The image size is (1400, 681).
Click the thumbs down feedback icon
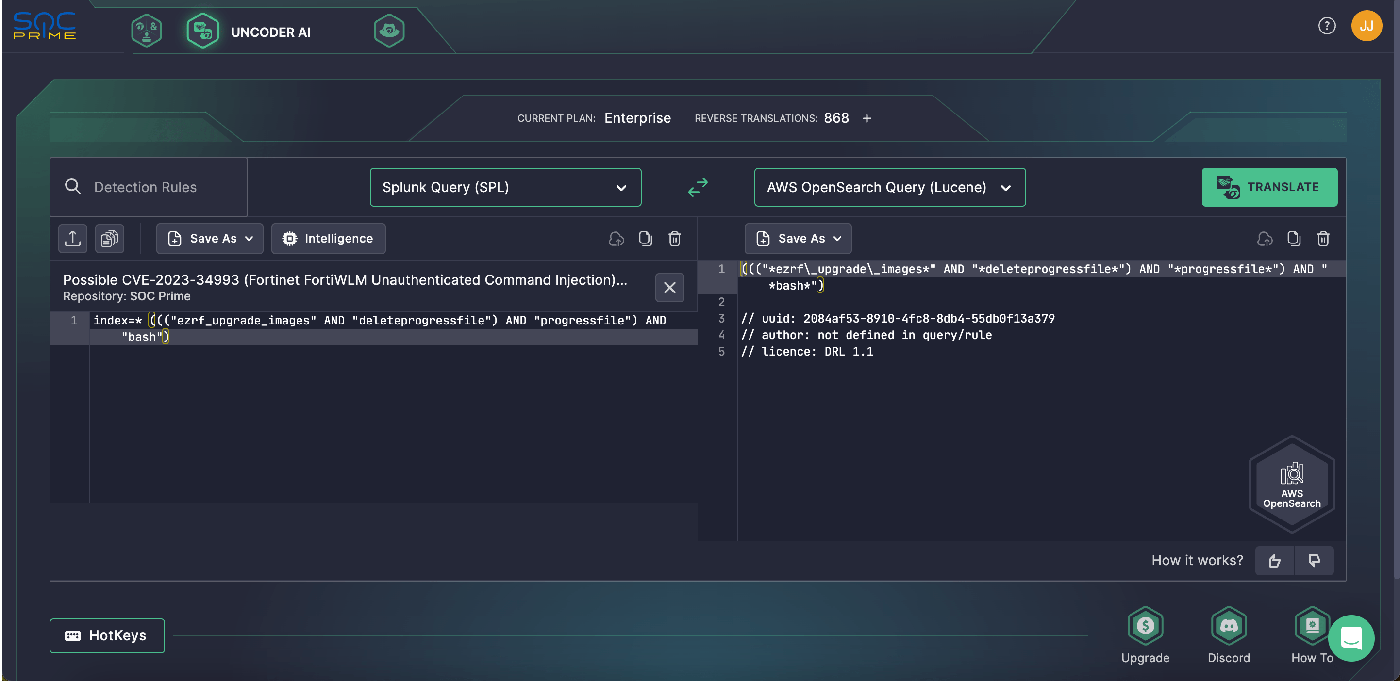click(1314, 560)
